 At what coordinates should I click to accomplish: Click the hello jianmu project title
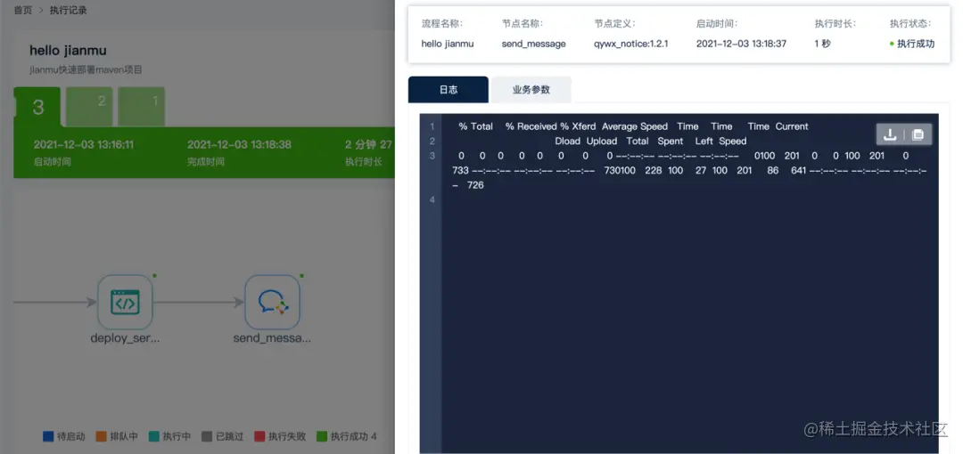[68, 51]
